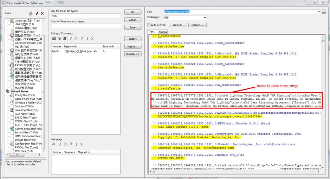Click the new rule icon in Rules header
This screenshot has width=330, height=179.
tap(31, 13)
